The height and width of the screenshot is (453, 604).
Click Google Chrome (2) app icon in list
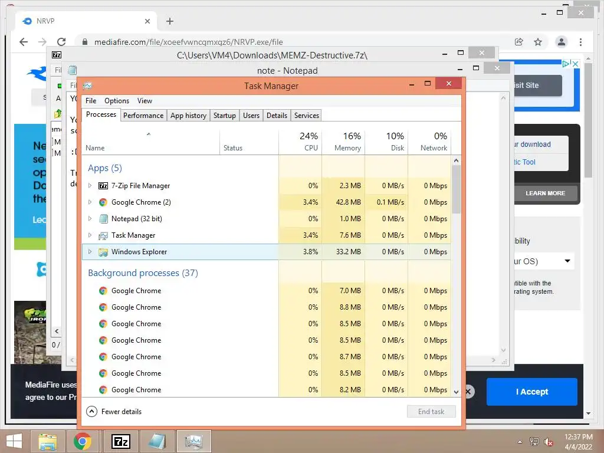[103, 202]
